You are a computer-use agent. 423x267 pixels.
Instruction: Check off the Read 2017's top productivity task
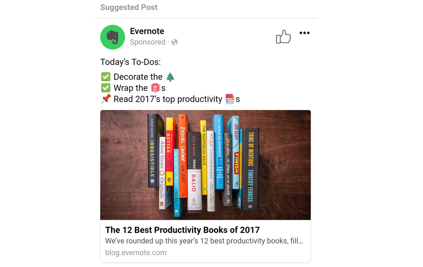[x=105, y=99]
